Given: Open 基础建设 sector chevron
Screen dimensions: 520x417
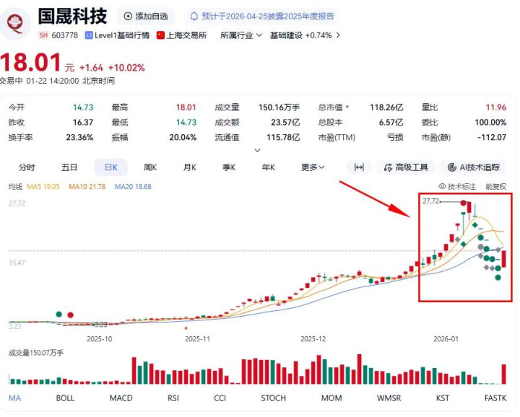Looking at the screenshot, I should (x=338, y=35).
